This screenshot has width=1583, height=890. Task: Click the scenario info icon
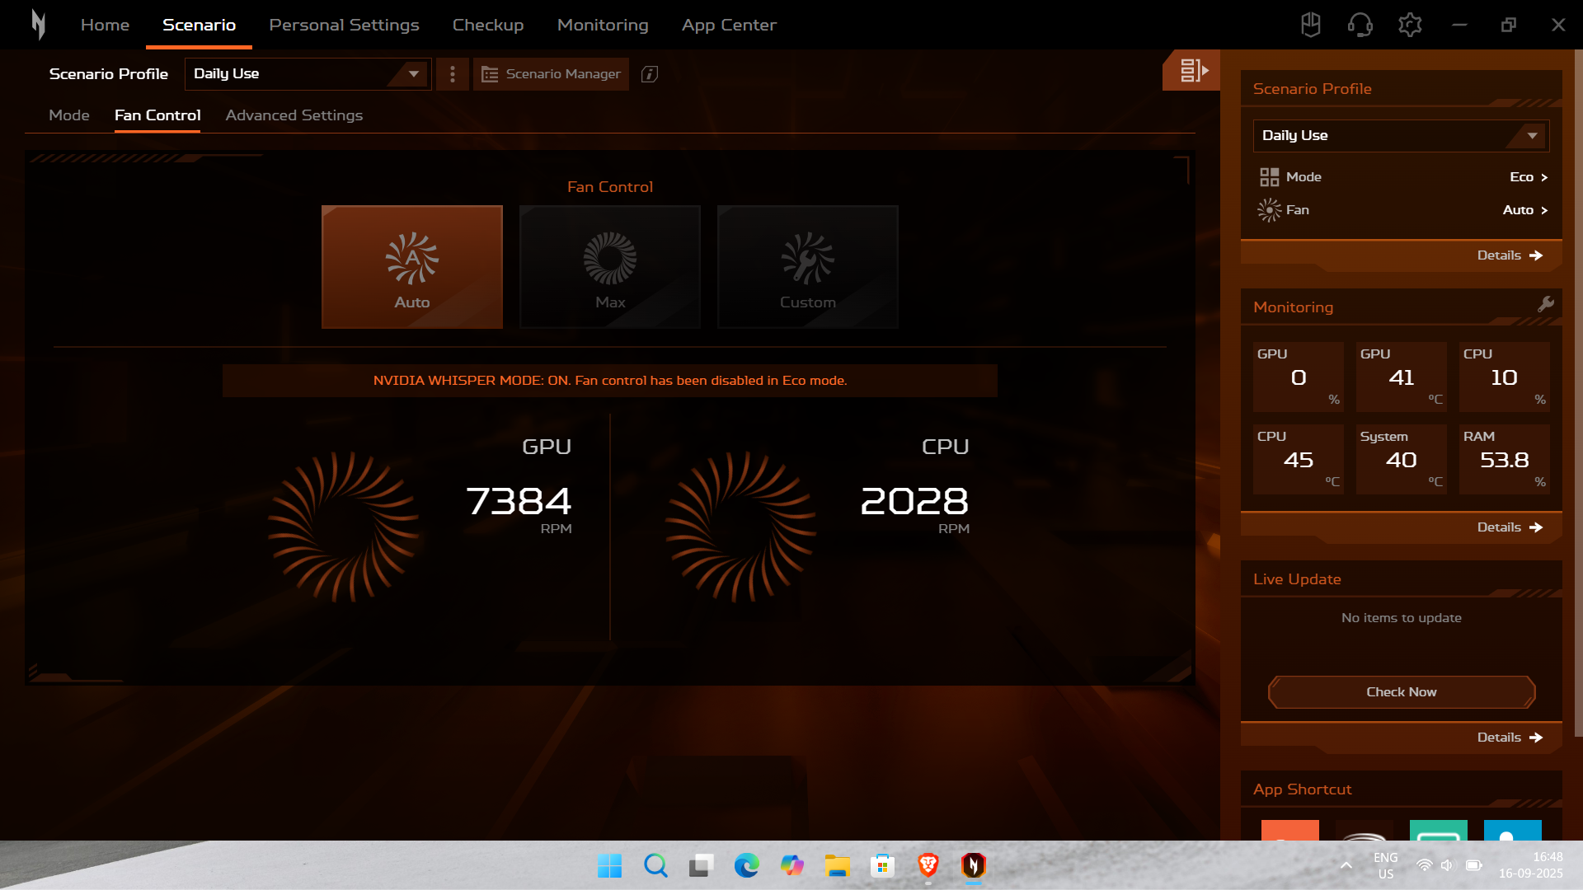click(650, 74)
